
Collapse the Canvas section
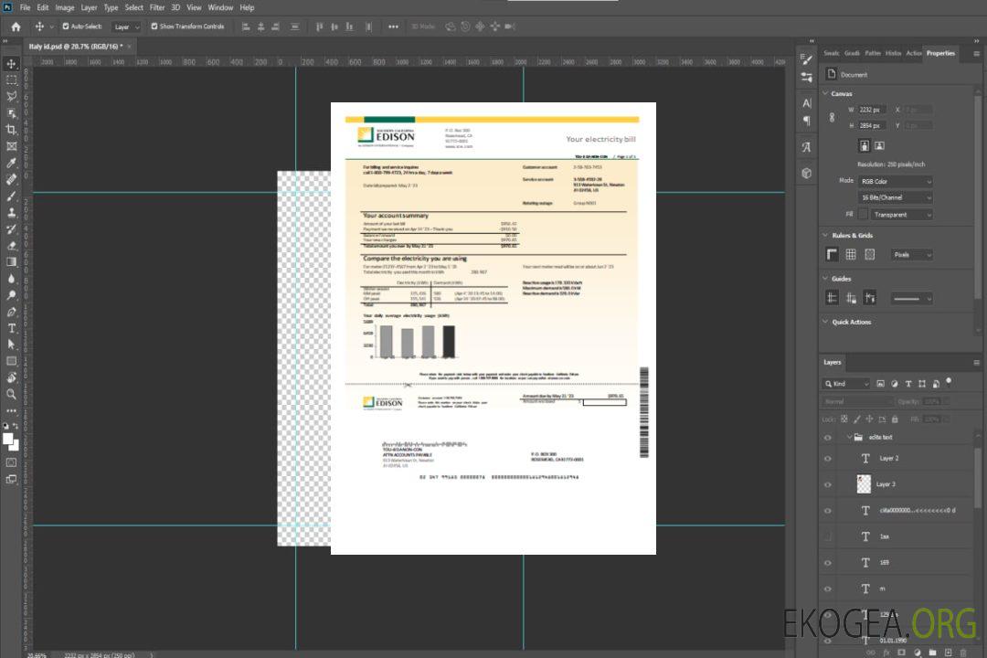[825, 93]
